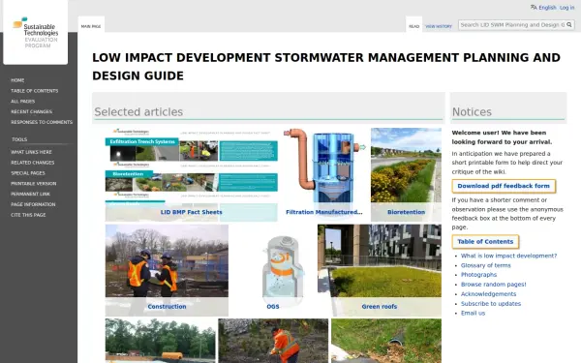Click the LID BMP Fact Sheets caption link

191,212
